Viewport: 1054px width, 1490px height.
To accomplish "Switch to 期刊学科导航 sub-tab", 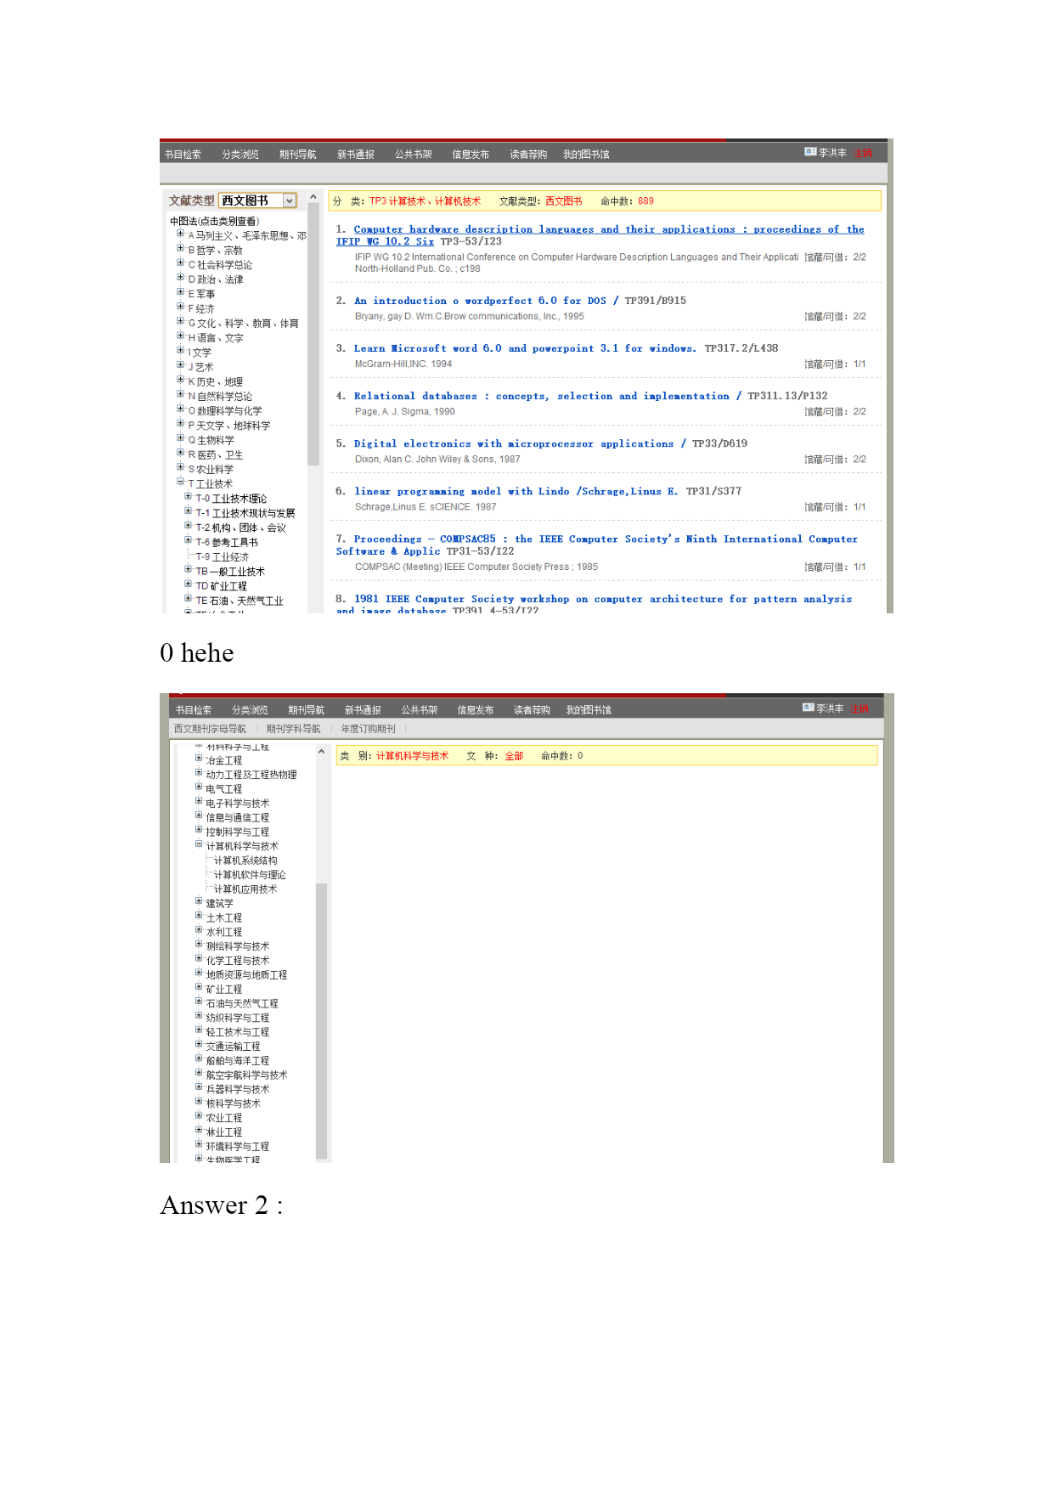I will (293, 729).
